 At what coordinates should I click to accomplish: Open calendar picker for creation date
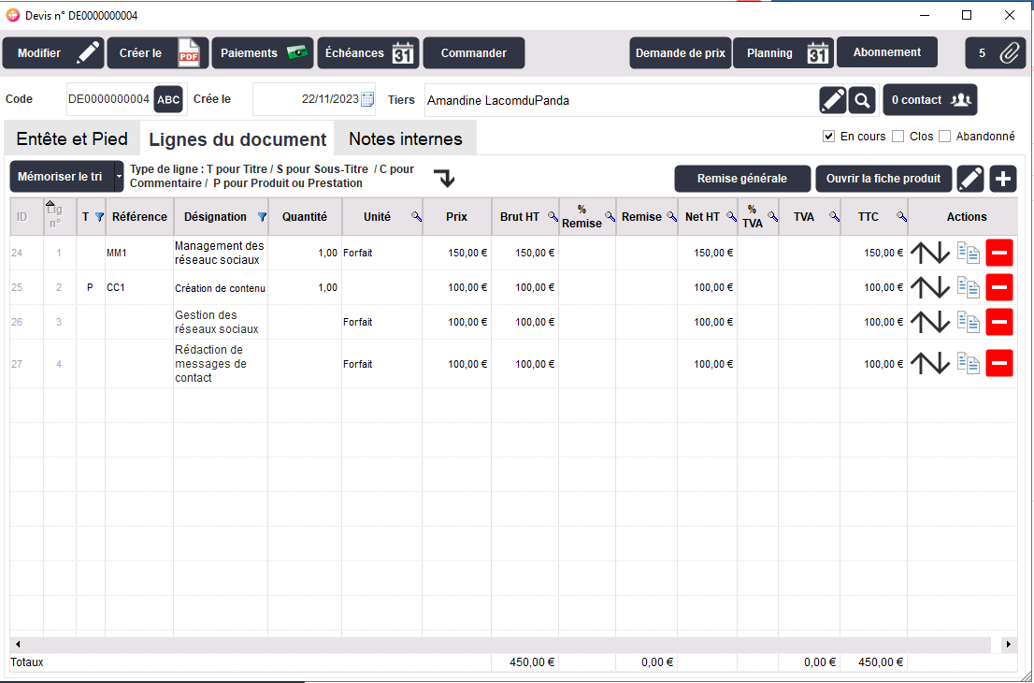(x=367, y=99)
